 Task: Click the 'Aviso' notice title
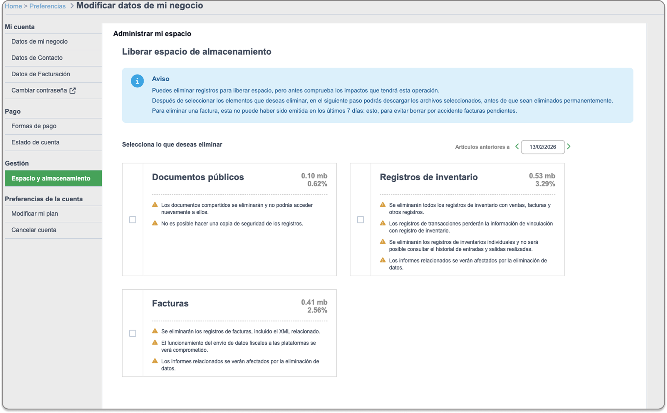tap(160, 79)
